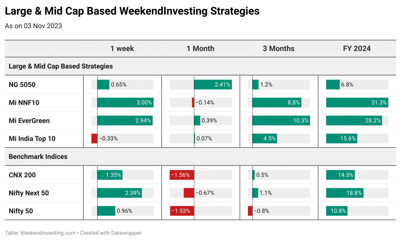Click the red -1.56% CNX 200 bar

(182, 175)
